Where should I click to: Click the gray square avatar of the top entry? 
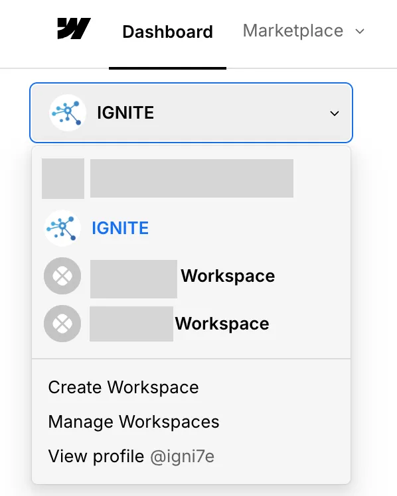[63, 179]
